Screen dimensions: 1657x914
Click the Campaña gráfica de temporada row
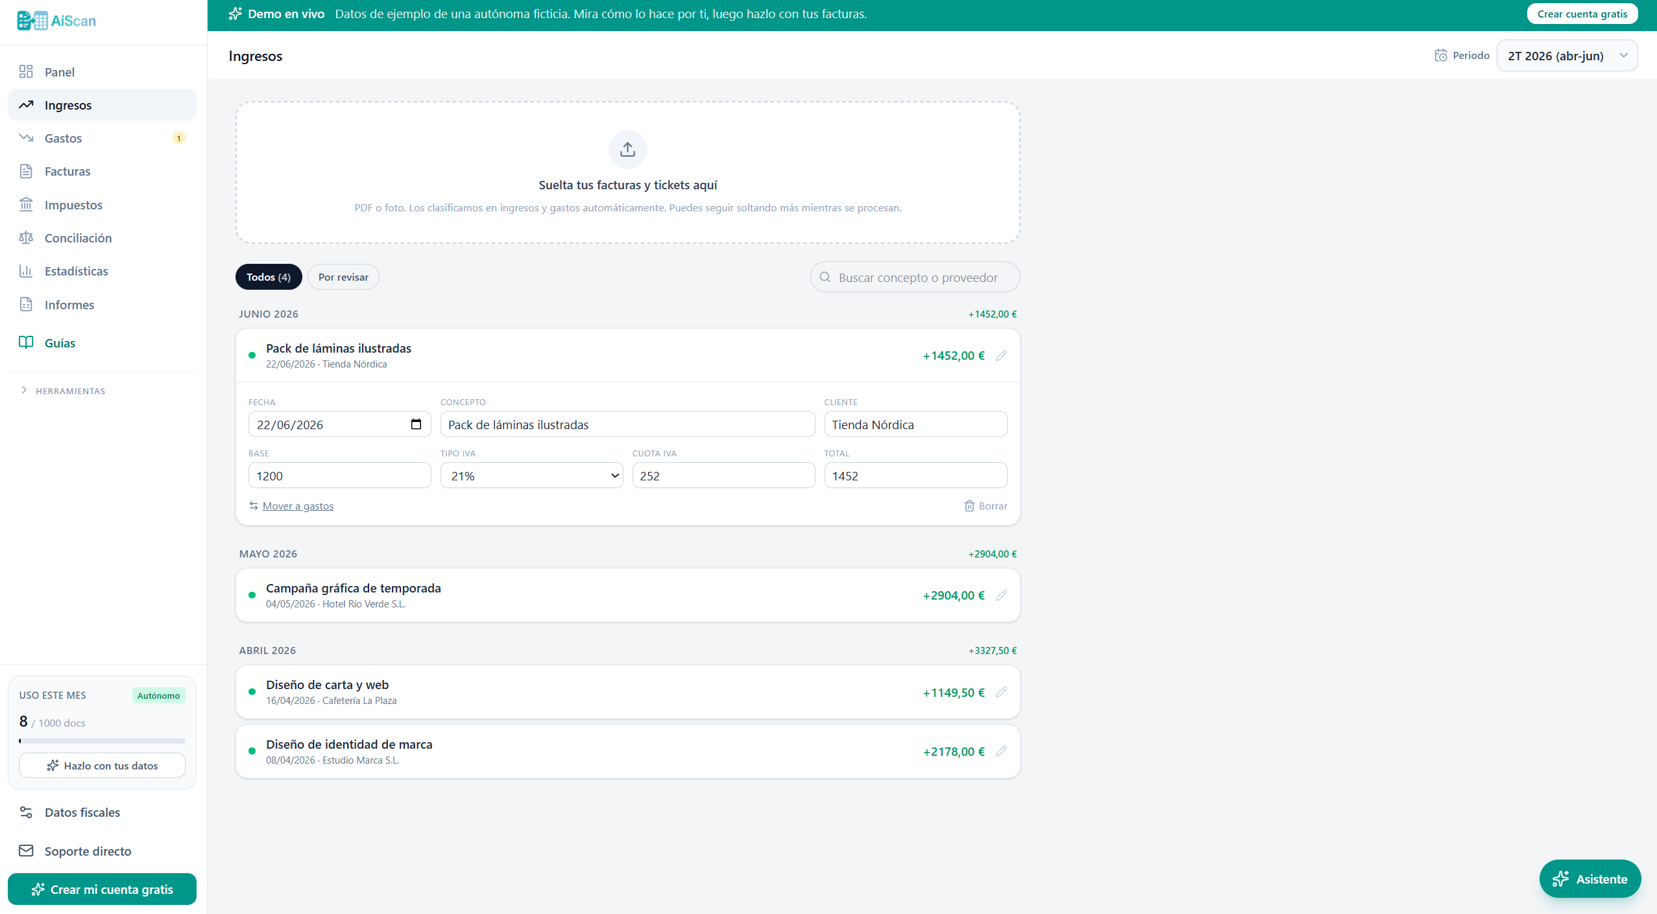click(x=627, y=595)
